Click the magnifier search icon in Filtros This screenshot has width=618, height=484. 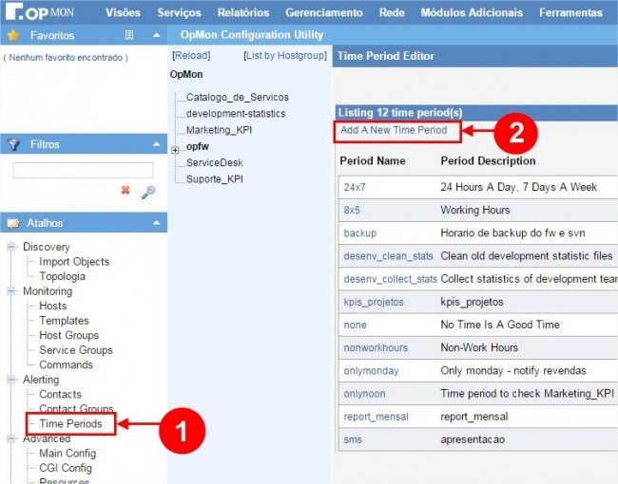pos(147,192)
